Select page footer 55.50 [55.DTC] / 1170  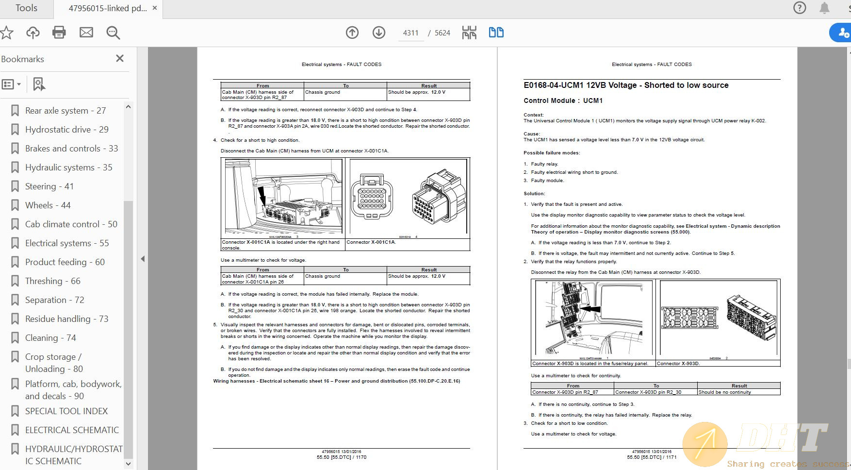point(342,457)
